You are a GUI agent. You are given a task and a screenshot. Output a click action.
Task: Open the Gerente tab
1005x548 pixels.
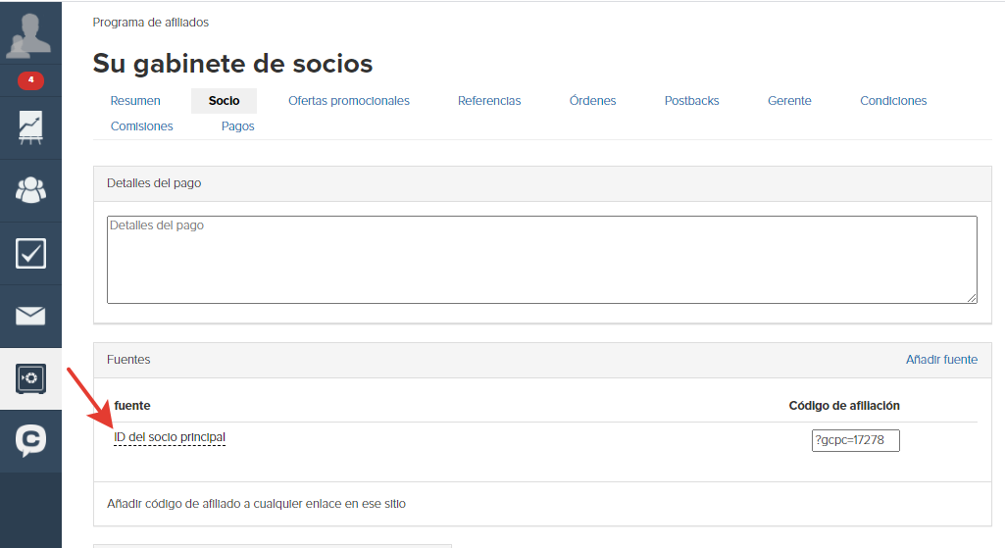789,101
